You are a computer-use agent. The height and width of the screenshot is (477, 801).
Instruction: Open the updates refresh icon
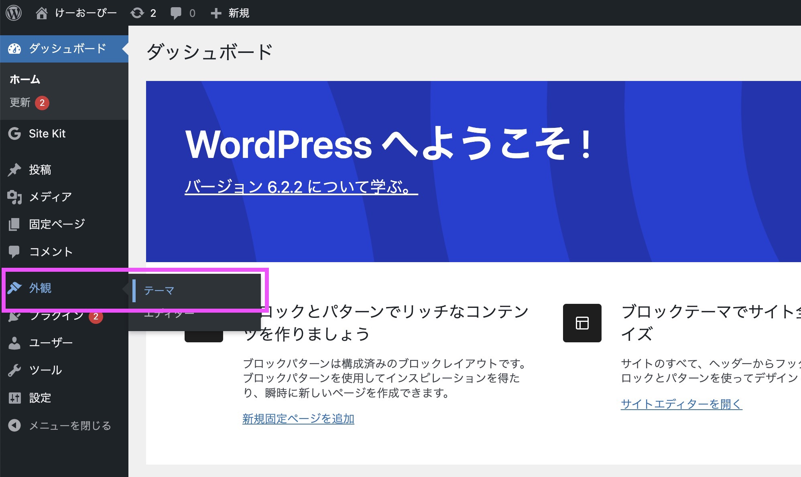(137, 13)
